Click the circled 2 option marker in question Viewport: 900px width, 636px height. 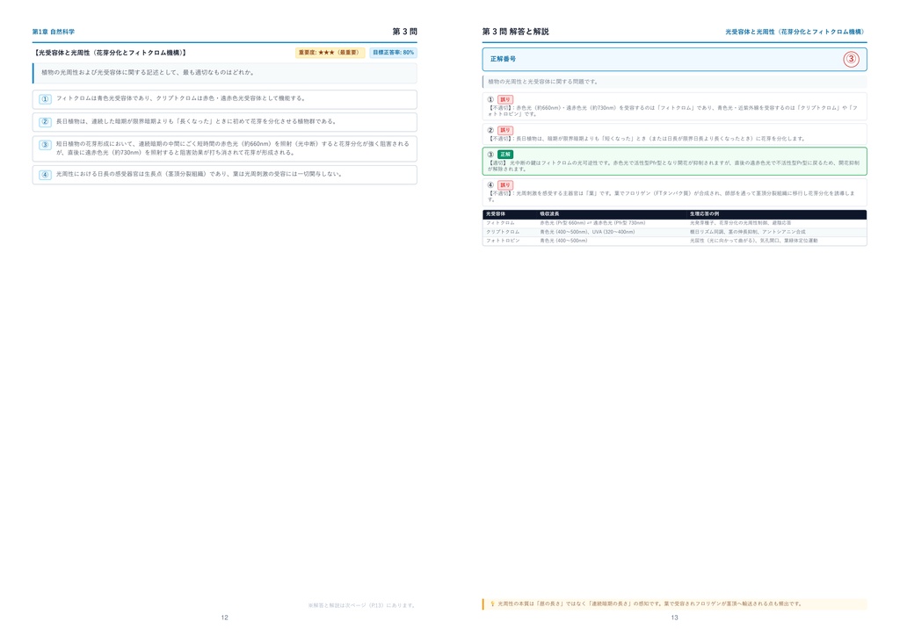46,121
